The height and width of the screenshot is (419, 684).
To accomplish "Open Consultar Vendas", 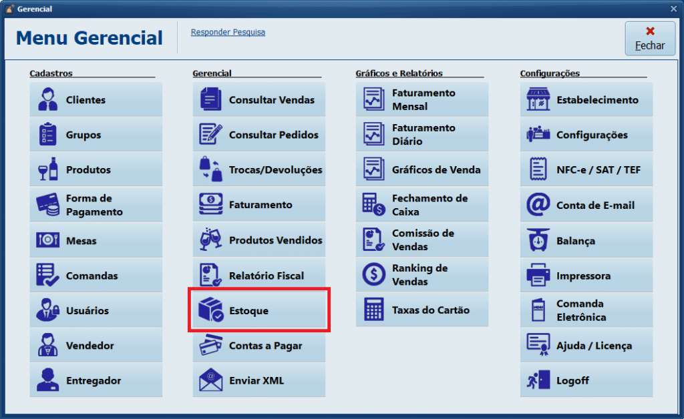I will pyautogui.click(x=259, y=100).
